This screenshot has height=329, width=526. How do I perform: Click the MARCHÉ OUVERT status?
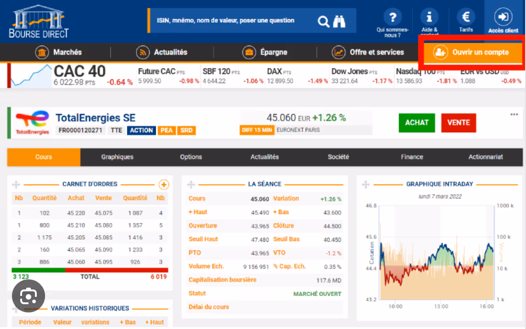(317, 294)
